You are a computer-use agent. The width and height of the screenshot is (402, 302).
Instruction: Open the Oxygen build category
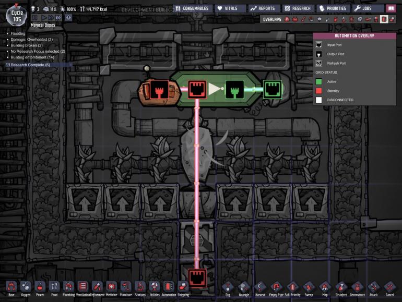26,288
